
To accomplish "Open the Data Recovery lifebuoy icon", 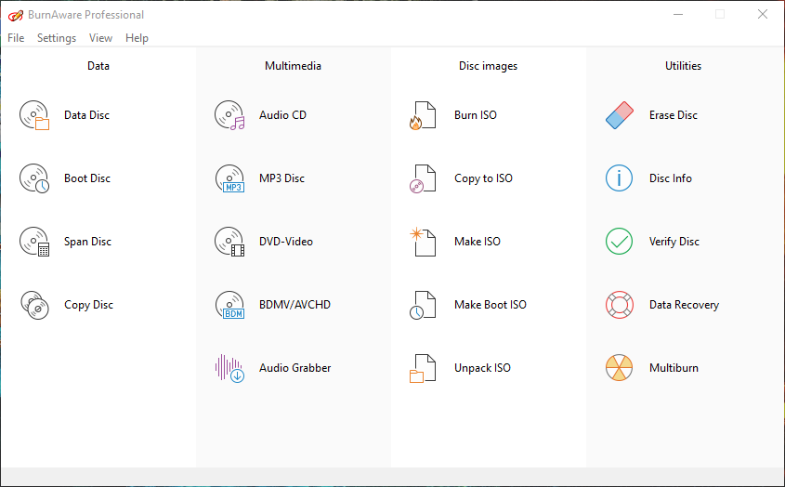I will [620, 305].
